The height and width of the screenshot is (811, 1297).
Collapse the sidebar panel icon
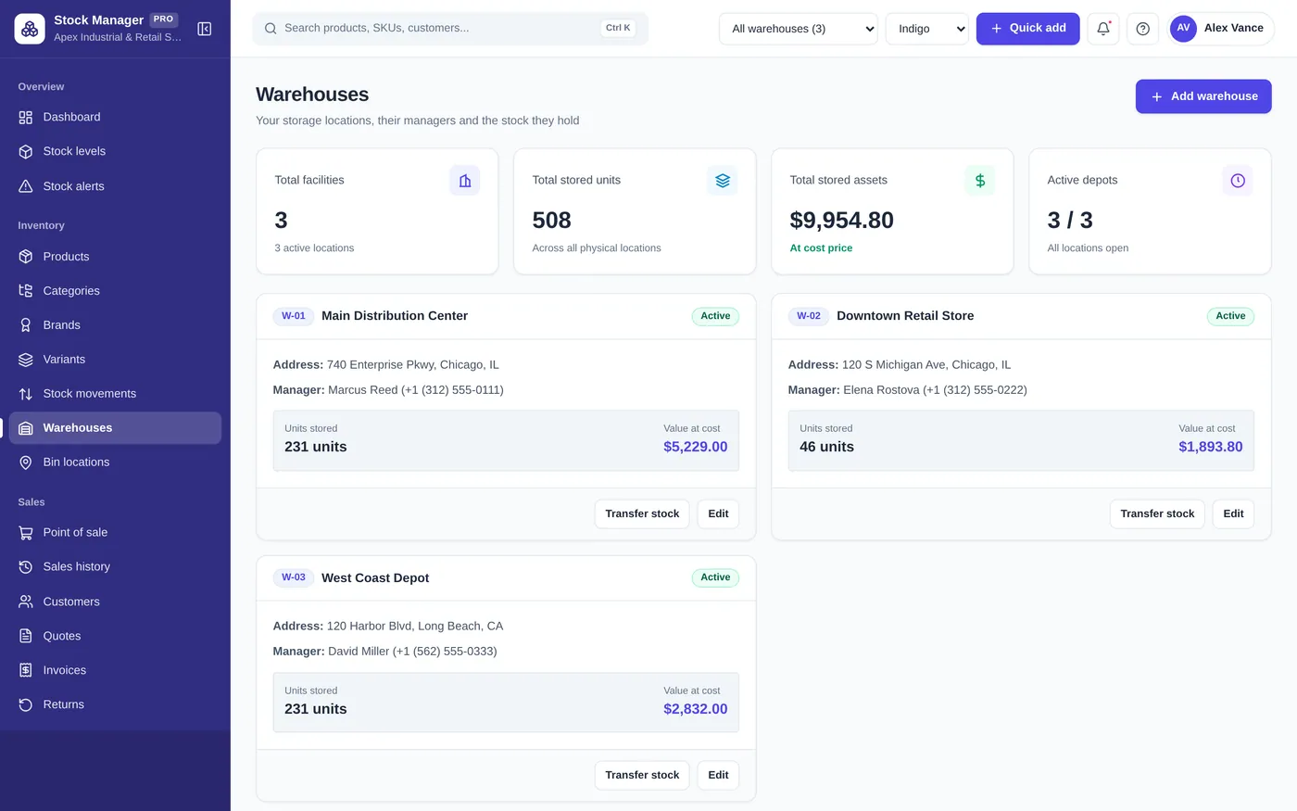pyautogui.click(x=205, y=29)
